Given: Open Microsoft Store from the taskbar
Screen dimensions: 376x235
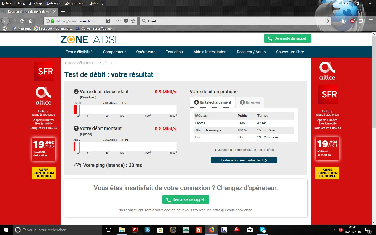Looking at the screenshot, I should tap(160, 230).
